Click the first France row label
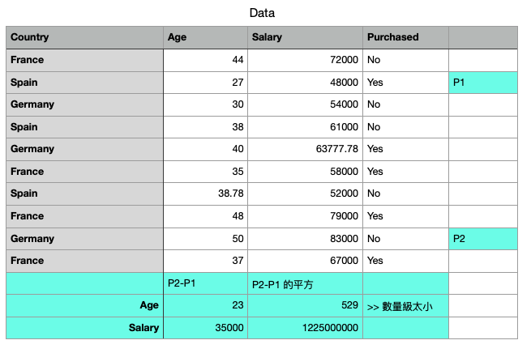Screen dimensions: 531x353 point(84,60)
